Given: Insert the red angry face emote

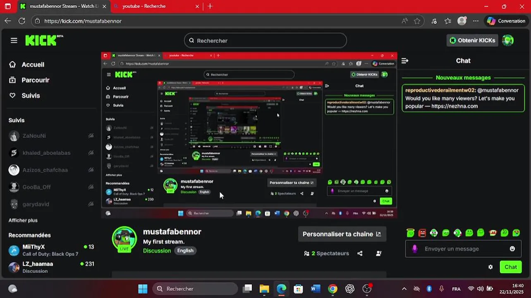Looking at the screenshot, I should pos(422,233).
